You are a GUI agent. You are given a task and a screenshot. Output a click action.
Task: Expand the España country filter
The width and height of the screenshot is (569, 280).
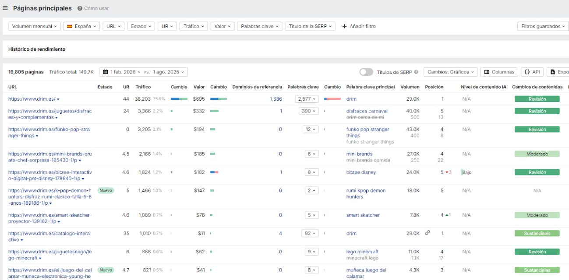pyautogui.click(x=81, y=26)
